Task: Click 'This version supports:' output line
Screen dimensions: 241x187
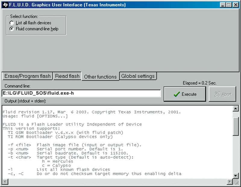Action: tap(31, 128)
